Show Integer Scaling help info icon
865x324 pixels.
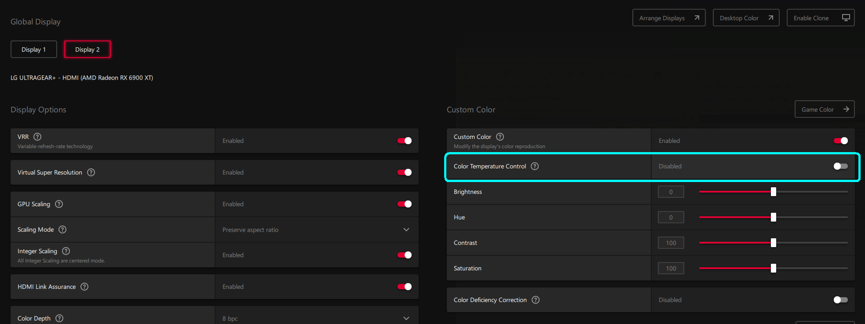coord(66,251)
